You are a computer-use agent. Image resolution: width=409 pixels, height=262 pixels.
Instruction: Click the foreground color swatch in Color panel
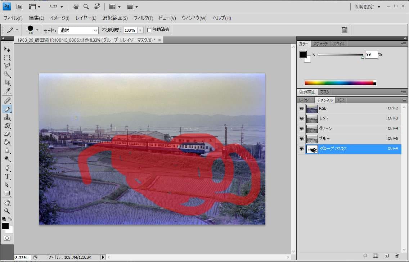pos(303,55)
